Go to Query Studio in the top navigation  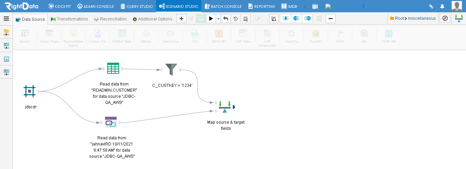coord(137,6)
